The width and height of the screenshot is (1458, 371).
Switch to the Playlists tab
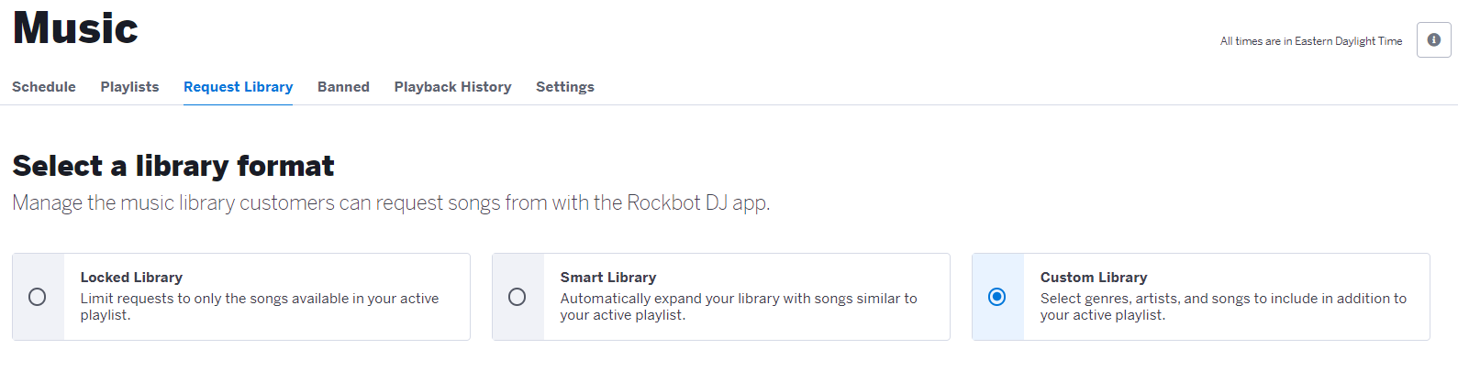pos(129,87)
